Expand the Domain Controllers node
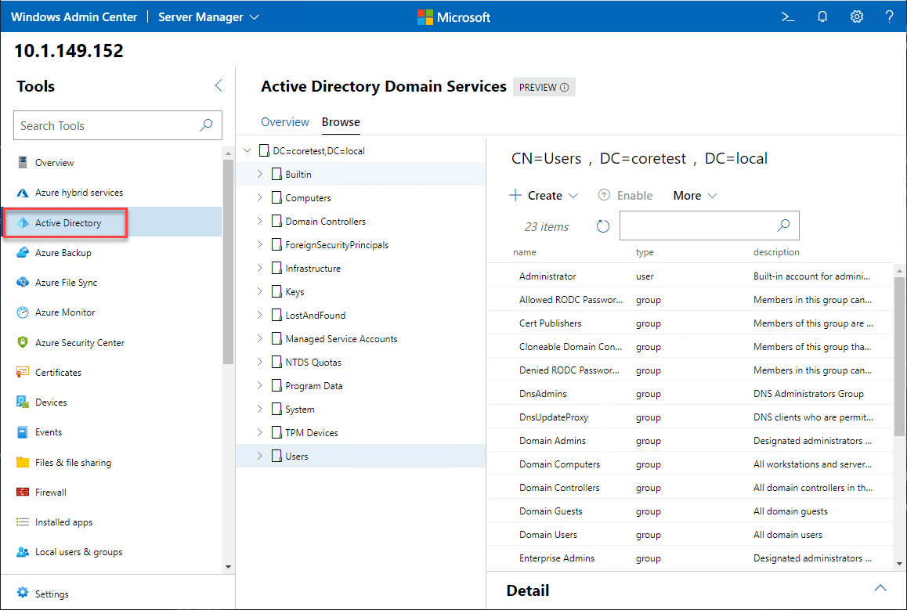This screenshot has height=610, width=907. click(260, 222)
